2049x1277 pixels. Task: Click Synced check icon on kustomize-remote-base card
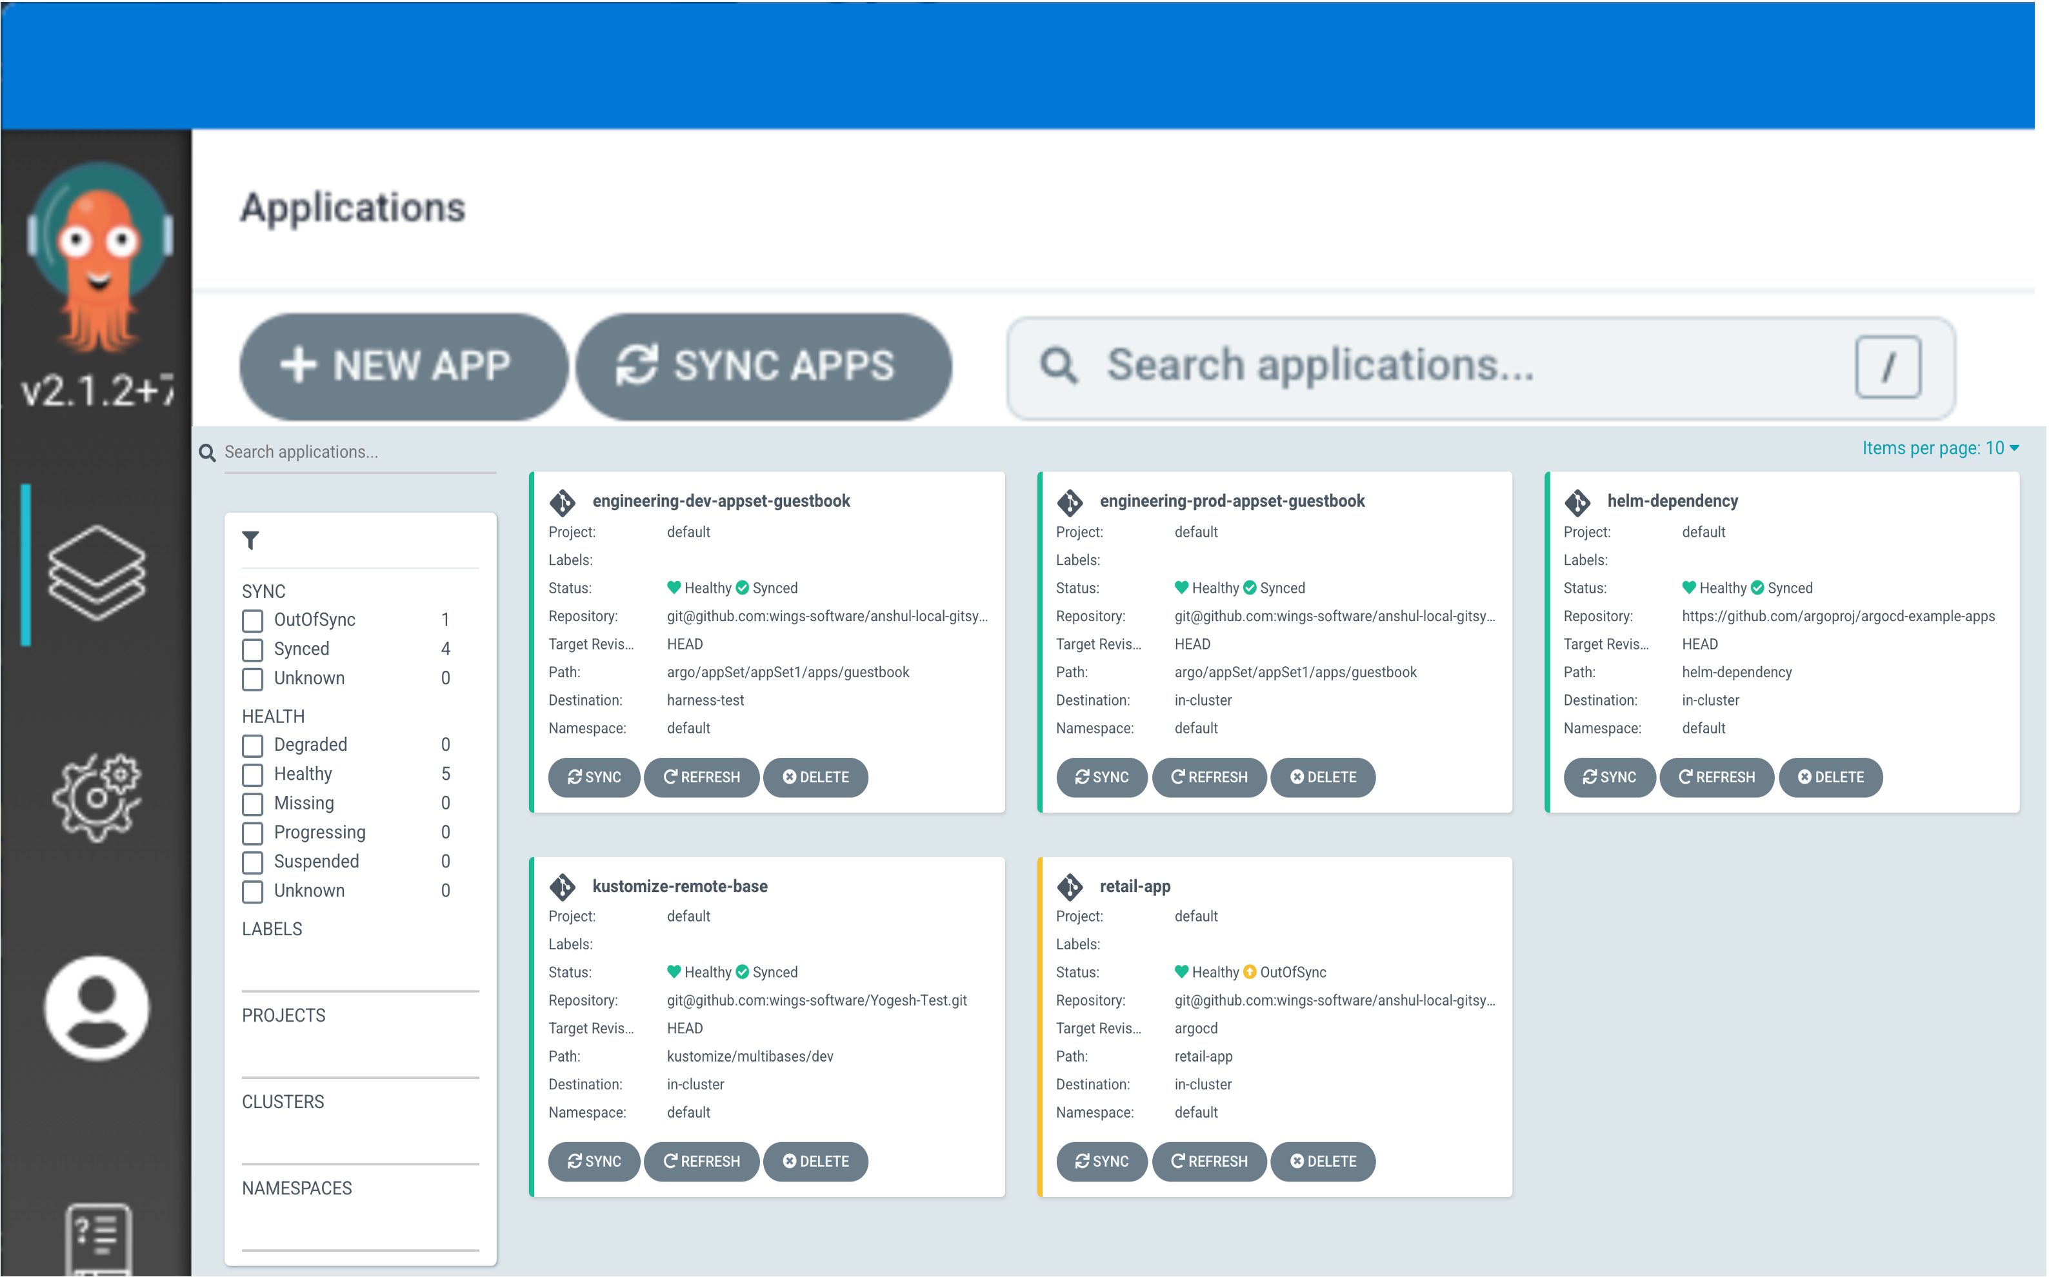(743, 971)
